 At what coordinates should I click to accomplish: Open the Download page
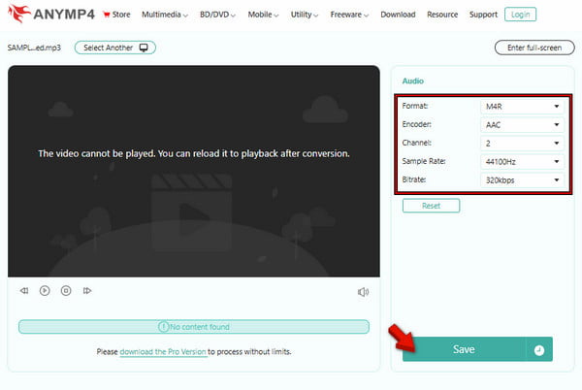(x=398, y=15)
